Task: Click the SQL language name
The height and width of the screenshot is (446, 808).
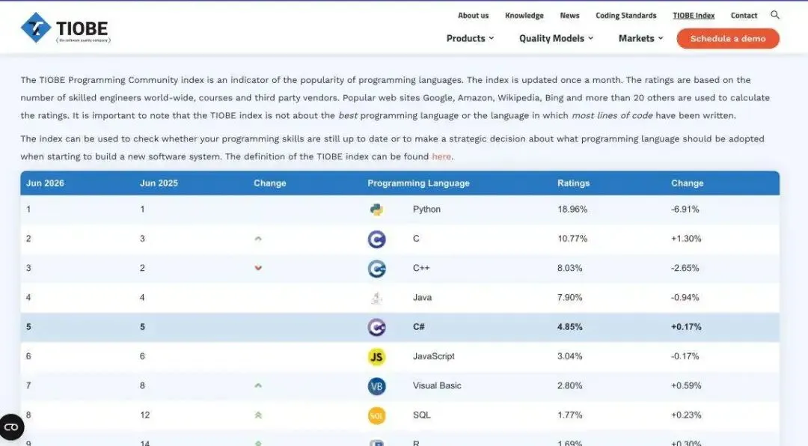Action: point(421,415)
